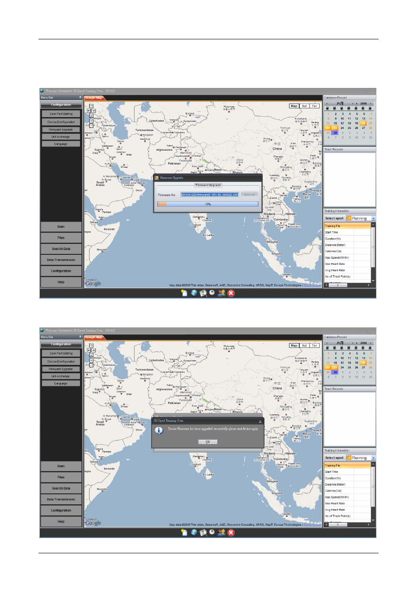Viewport: 417px width, 590px height.
Task: Open Device Configuration in bottom screenshot
Action: [x=61, y=361]
